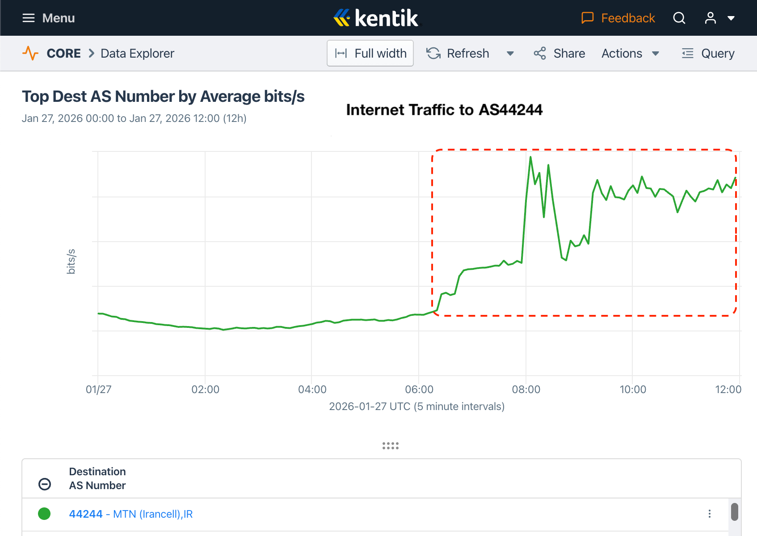Click the Feedback speech bubble icon
This screenshot has height=536, width=757.
pos(587,18)
